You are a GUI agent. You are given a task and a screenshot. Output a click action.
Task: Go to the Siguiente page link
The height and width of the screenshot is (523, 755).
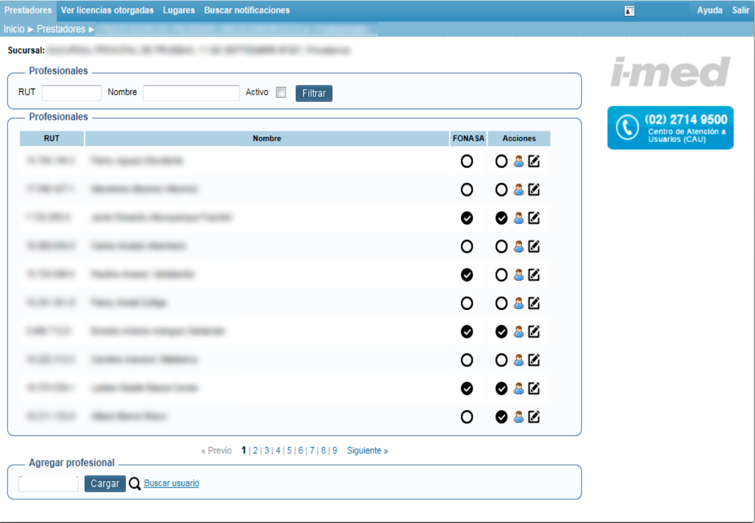click(367, 450)
